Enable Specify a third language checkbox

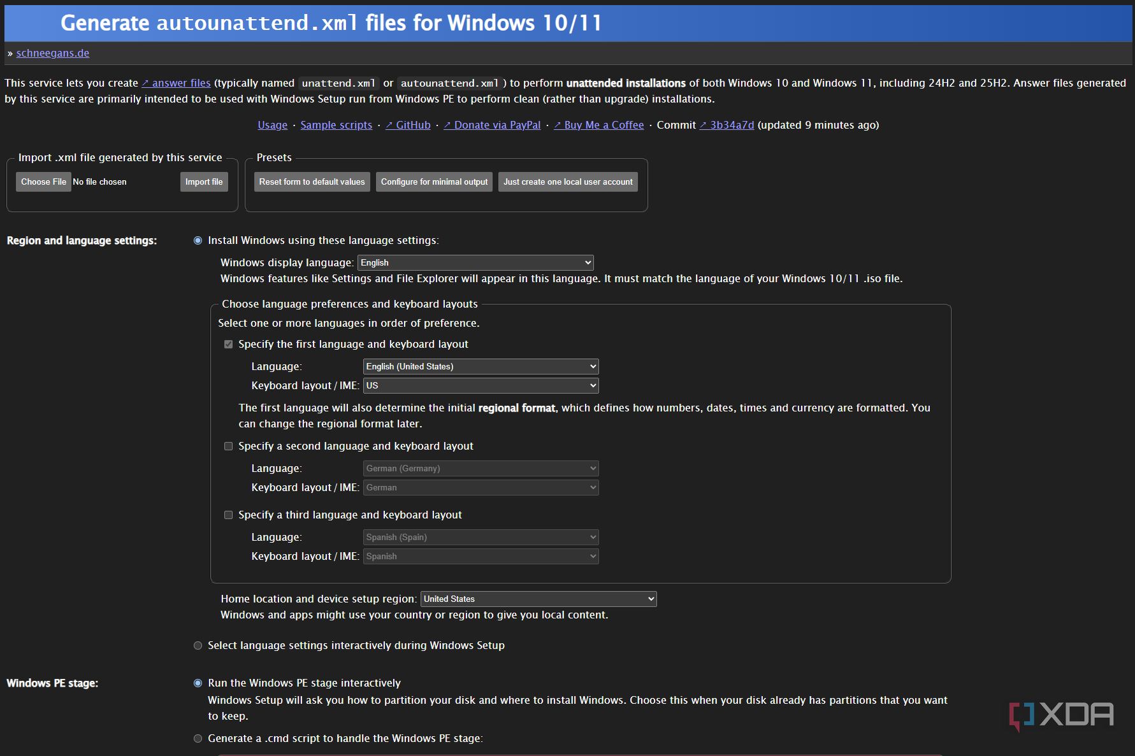pos(228,515)
